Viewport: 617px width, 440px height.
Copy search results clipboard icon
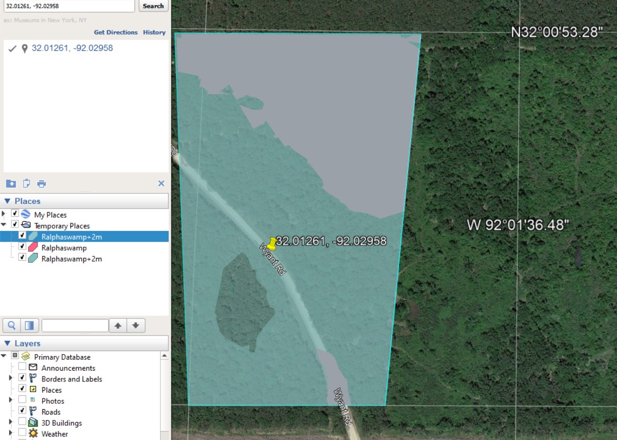coord(26,184)
